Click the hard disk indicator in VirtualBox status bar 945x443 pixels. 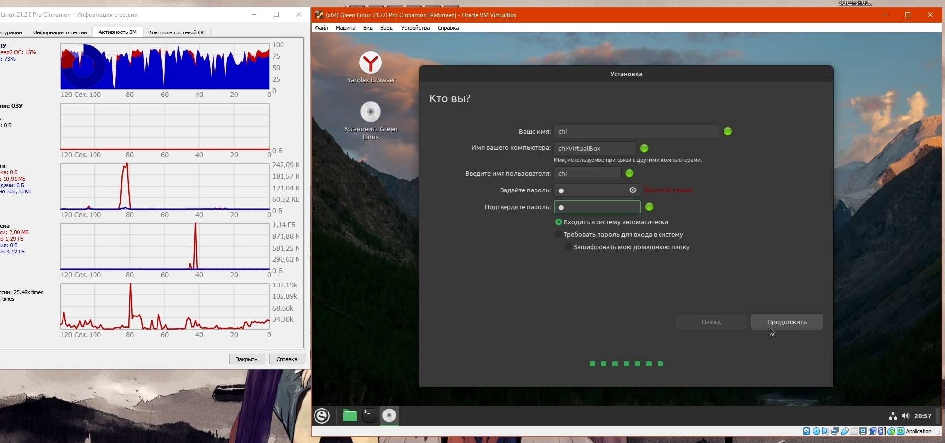807,431
